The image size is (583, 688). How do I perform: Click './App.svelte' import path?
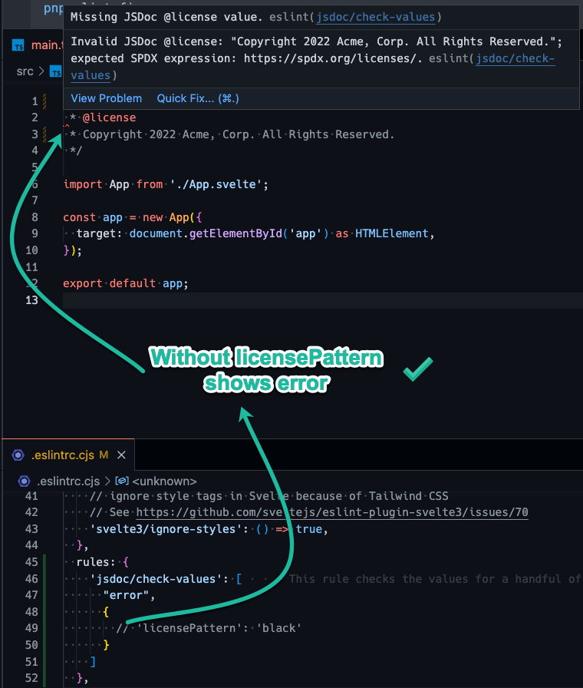click(216, 184)
